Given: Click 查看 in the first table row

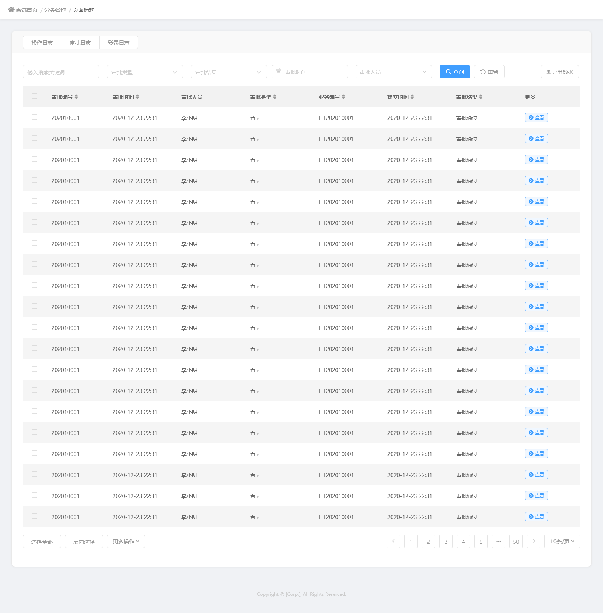Looking at the screenshot, I should pyautogui.click(x=536, y=118).
